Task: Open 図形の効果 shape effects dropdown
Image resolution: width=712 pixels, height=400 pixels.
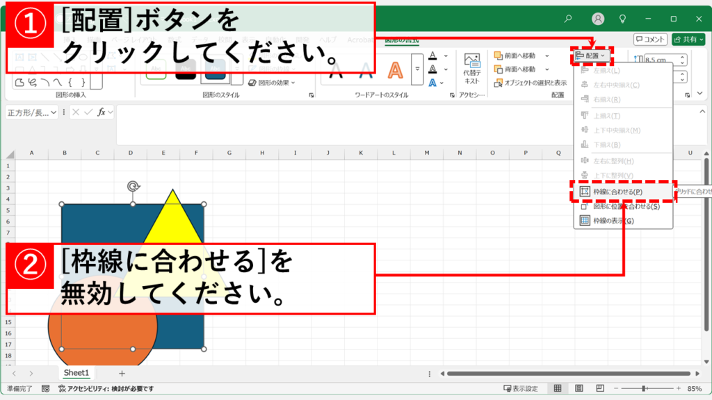Action: (272, 83)
